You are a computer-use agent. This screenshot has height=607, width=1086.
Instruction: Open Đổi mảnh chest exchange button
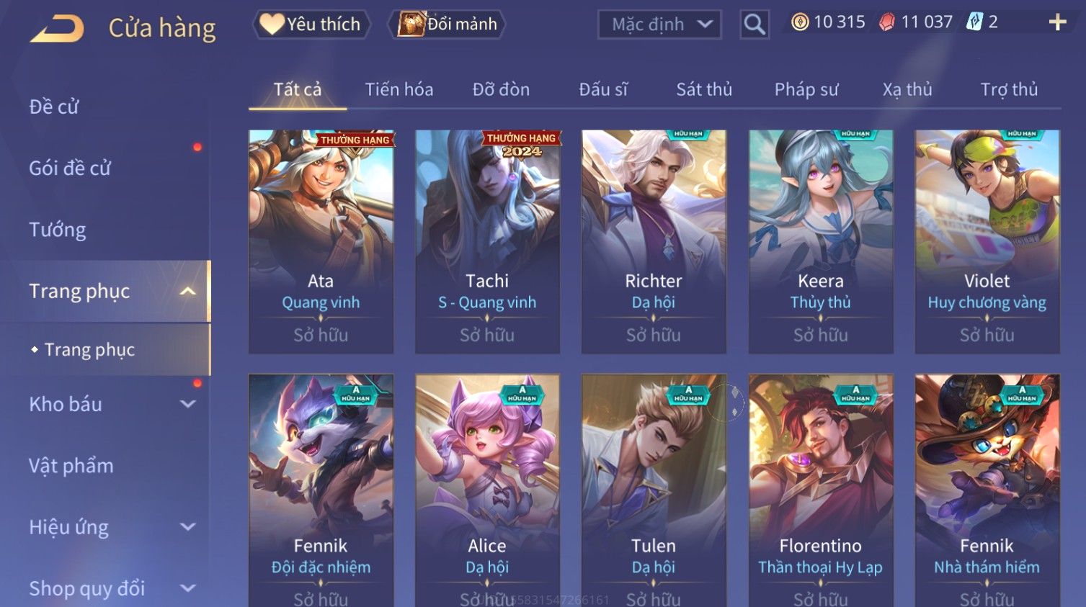[x=447, y=24]
